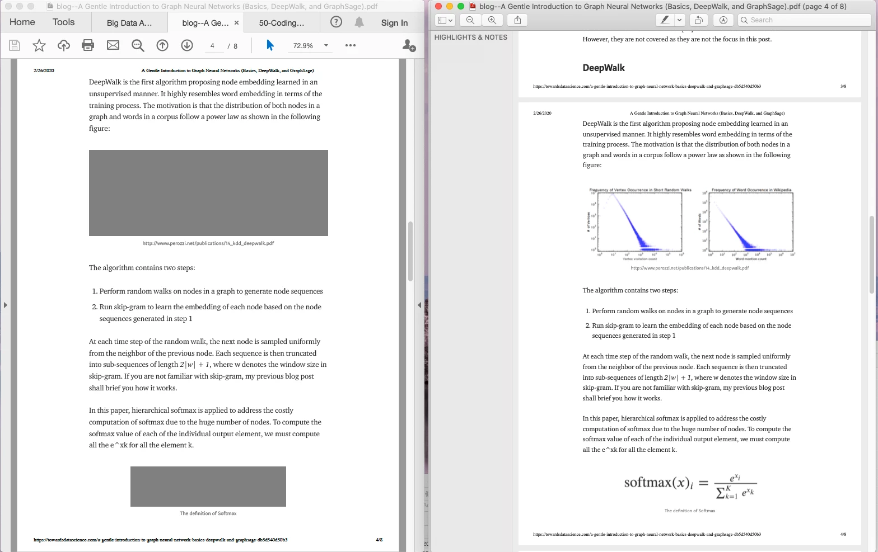Click the softmax formula image in Preview
The width and height of the screenshot is (878, 552).
[x=690, y=487]
